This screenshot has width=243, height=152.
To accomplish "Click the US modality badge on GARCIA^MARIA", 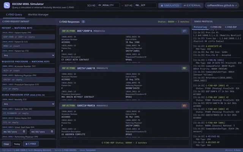I will 184,106.
